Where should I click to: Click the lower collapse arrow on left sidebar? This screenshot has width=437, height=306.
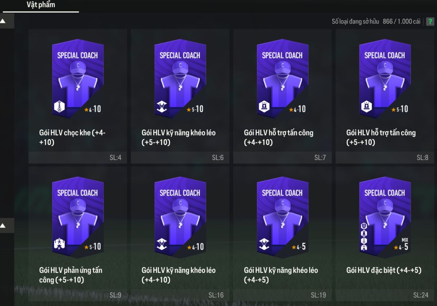[3, 226]
